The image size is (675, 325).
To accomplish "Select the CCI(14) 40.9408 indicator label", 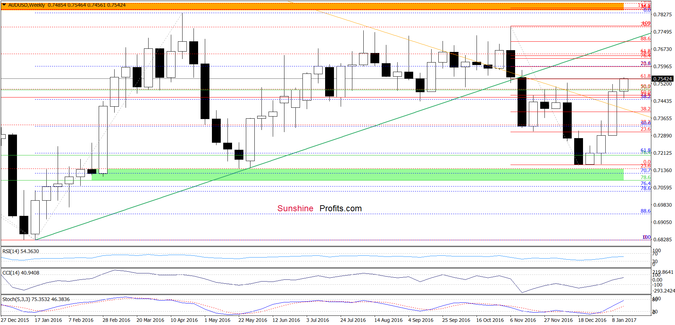I will click(21, 273).
